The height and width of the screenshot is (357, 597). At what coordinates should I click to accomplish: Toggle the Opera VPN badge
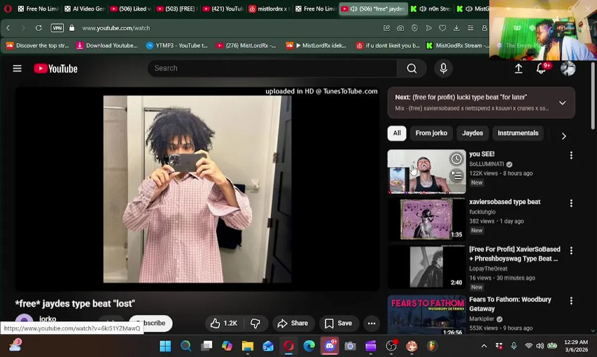(57, 28)
